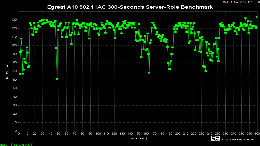Viewport: 260px width, 146px height.
Task: Click the x-axis tick label 200
Action: tap(178, 134)
